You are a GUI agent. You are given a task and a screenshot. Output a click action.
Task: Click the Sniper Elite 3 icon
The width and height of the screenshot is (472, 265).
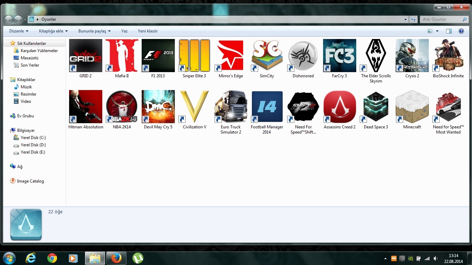click(x=195, y=56)
